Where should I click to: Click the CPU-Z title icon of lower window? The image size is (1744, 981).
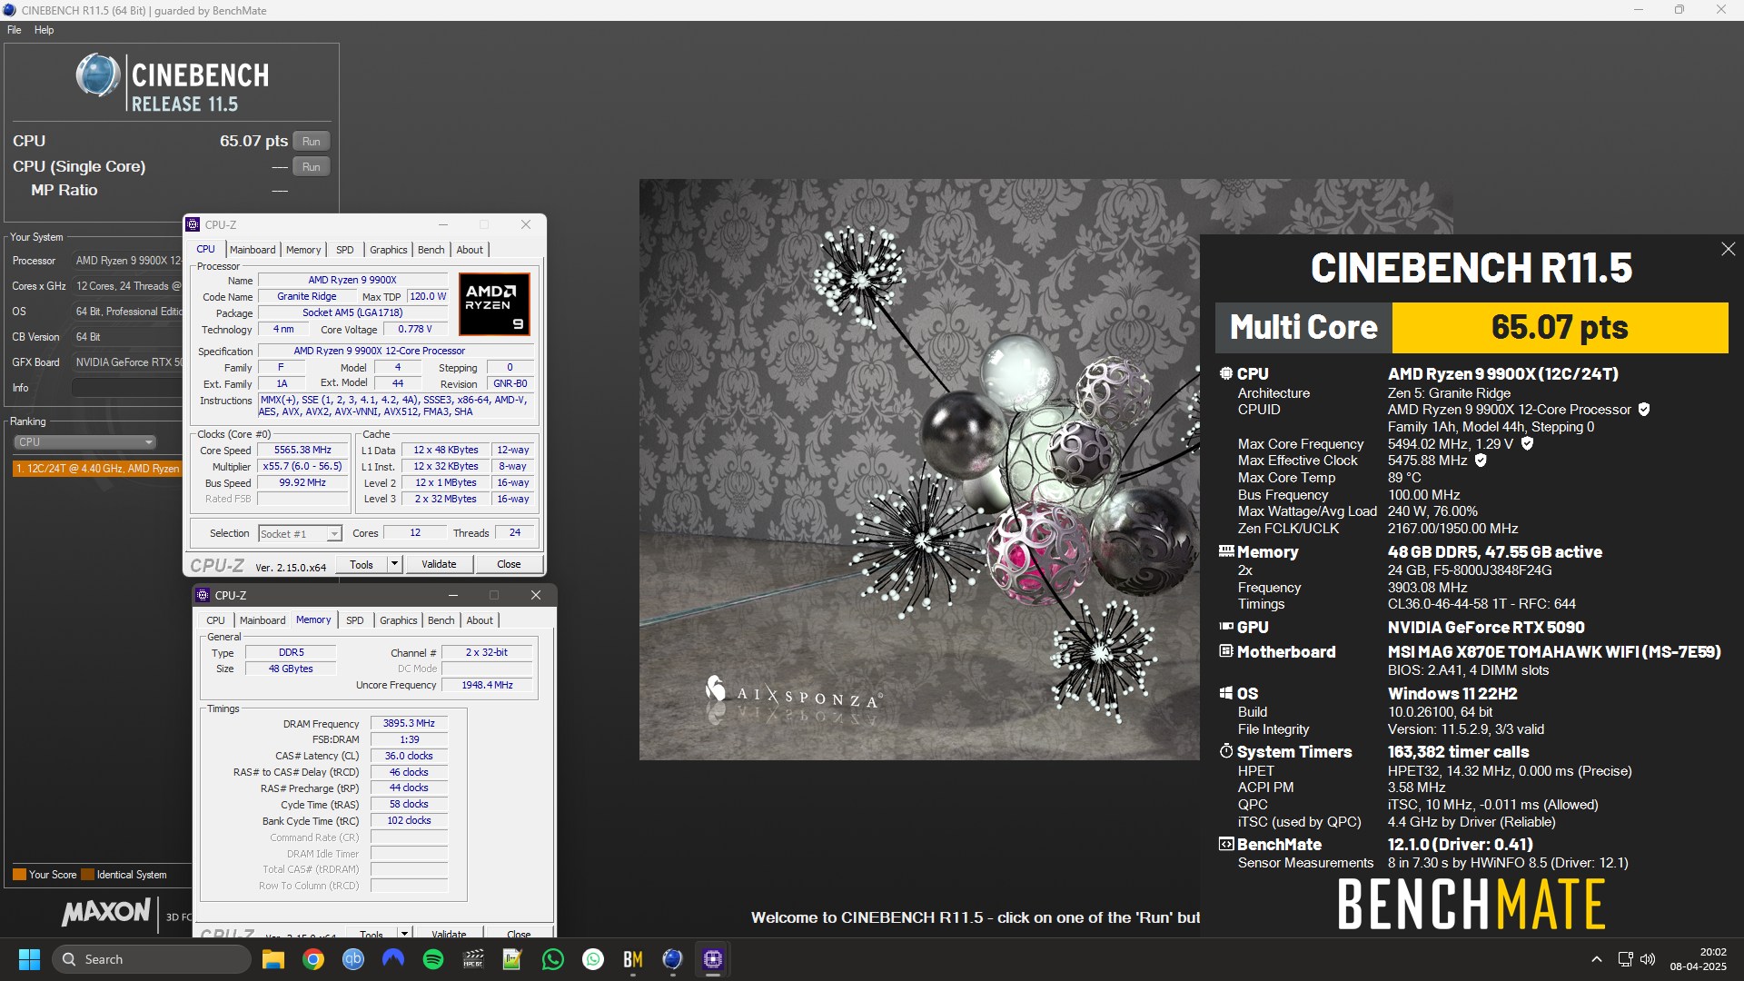point(203,595)
